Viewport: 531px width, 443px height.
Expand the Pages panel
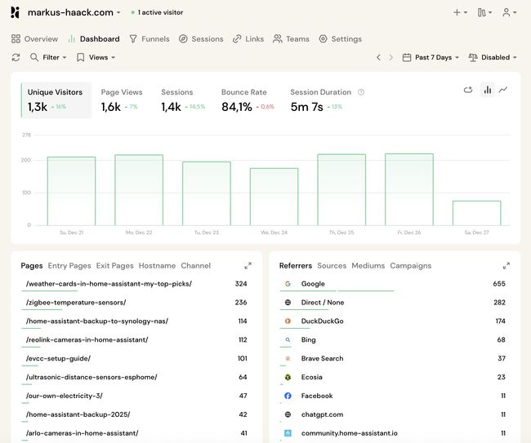[248, 266]
